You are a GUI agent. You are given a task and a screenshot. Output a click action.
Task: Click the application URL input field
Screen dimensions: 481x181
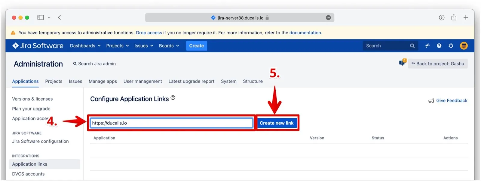[x=171, y=123]
